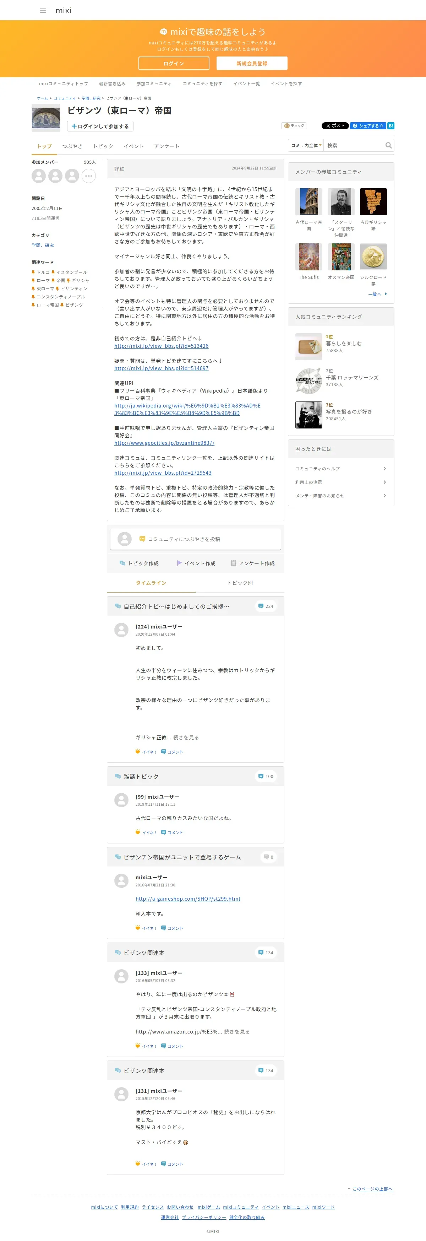Open 暮らしを楽しむ ranking community
This screenshot has width=426, height=1241.
click(x=344, y=344)
